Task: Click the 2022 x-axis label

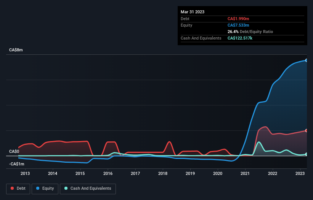Action: pyautogui.click(x=273, y=173)
